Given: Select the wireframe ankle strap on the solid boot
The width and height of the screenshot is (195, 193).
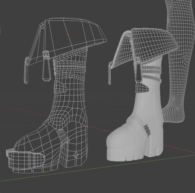Looking at the screenshot, I should point(147,131).
